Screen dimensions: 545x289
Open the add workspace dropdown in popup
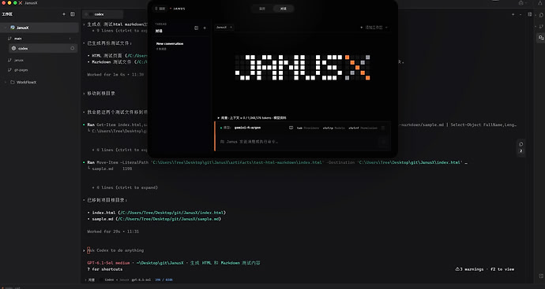click(x=374, y=28)
